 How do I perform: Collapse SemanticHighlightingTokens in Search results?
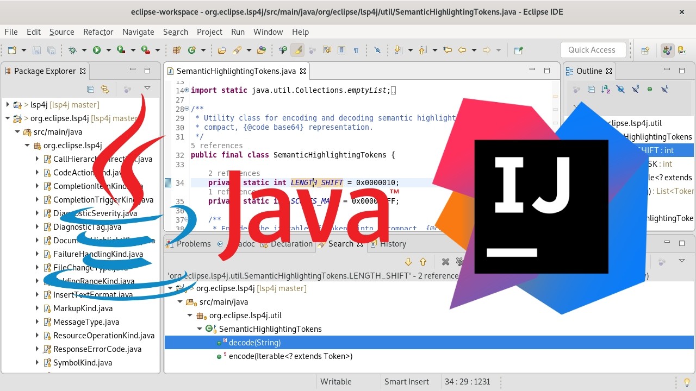tap(200, 329)
